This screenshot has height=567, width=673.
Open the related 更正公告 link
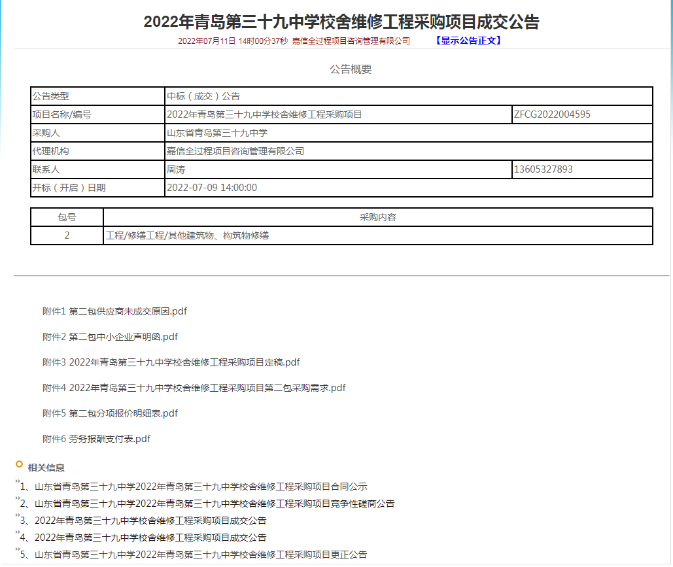[200, 555]
